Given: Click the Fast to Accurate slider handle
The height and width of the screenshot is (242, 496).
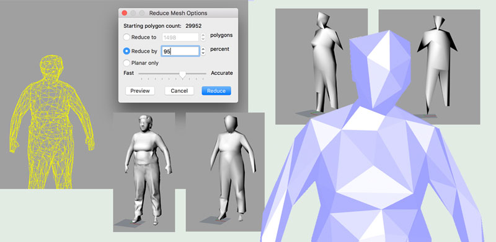Looking at the screenshot, I should point(182,74).
